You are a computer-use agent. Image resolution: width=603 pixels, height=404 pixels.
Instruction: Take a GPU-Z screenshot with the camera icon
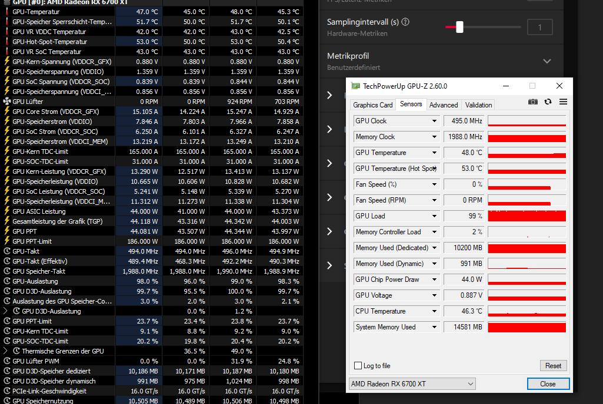click(x=532, y=102)
